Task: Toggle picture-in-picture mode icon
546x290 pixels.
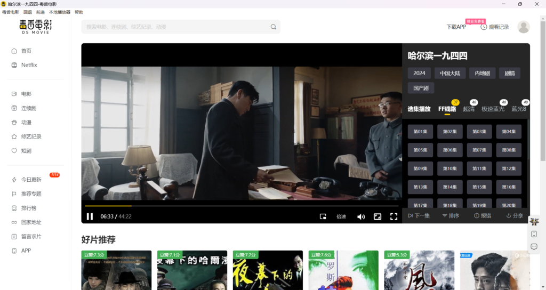Action: [323, 216]
